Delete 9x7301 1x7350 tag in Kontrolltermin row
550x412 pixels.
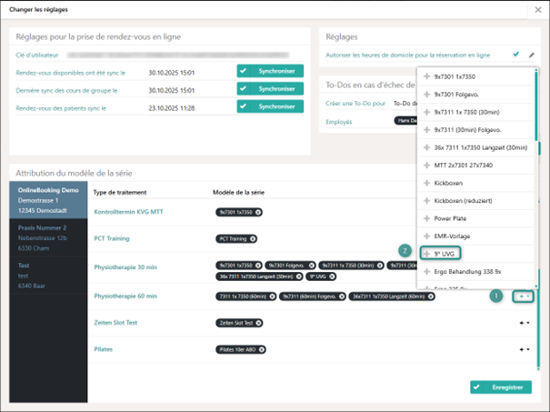tap(259, 212)
